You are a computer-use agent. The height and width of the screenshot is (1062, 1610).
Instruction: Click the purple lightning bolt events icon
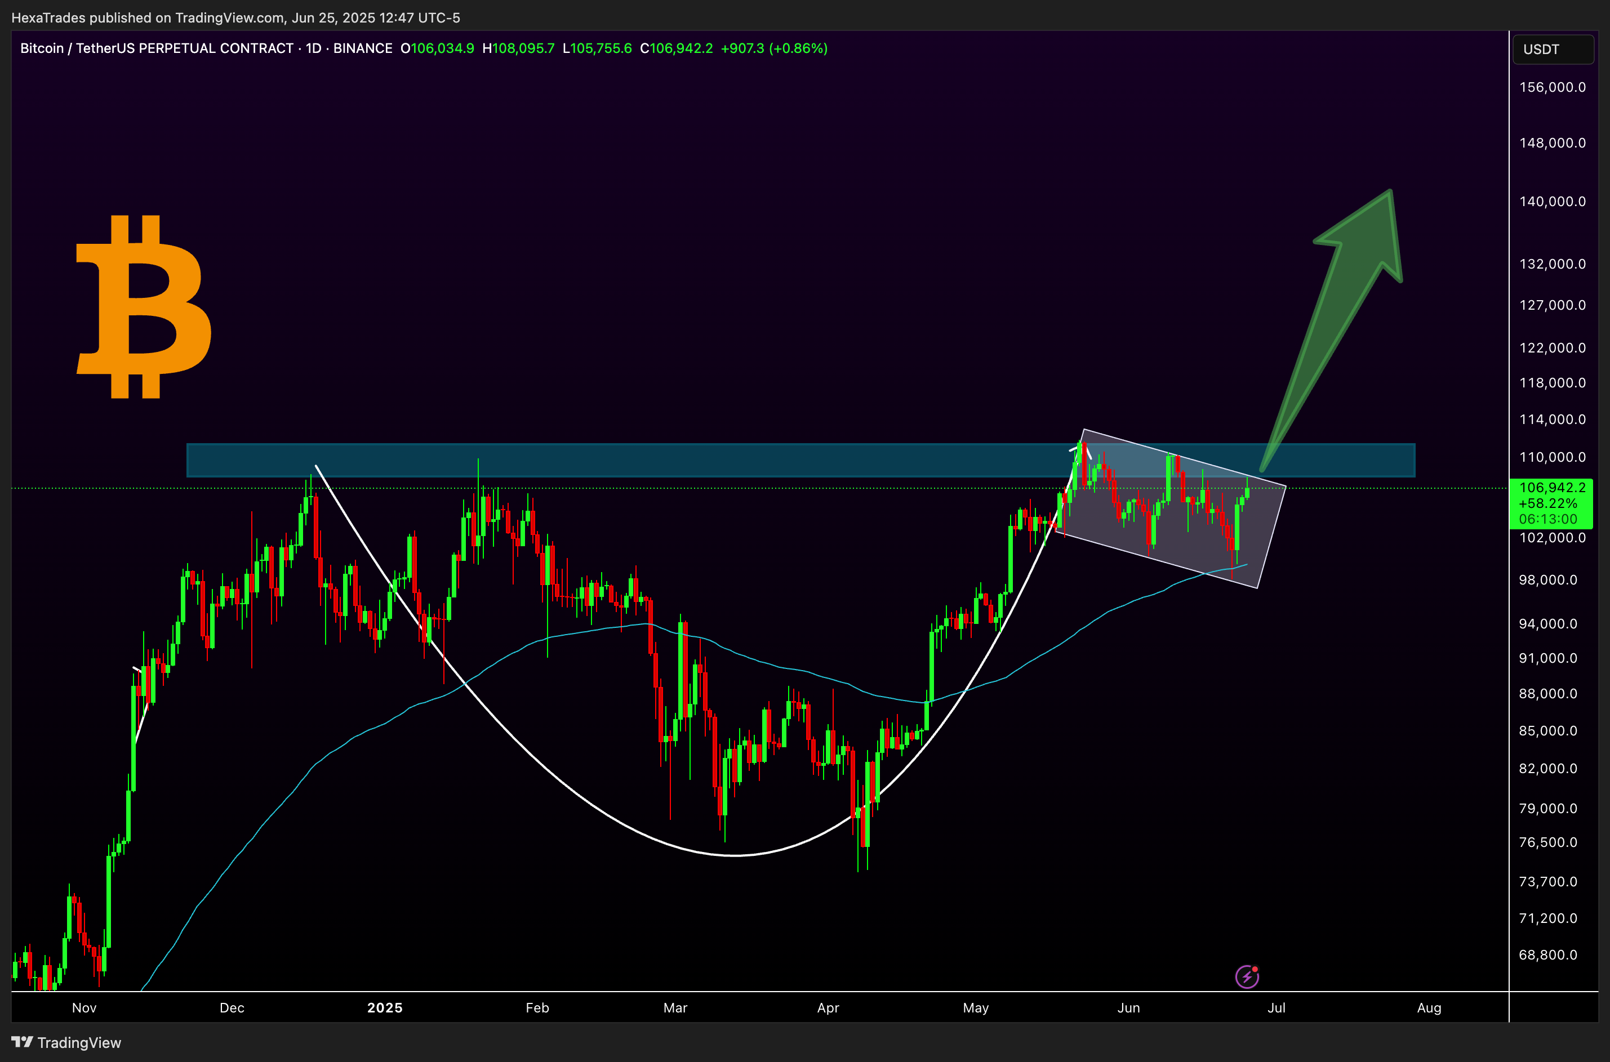click(x=1247, y=976)
